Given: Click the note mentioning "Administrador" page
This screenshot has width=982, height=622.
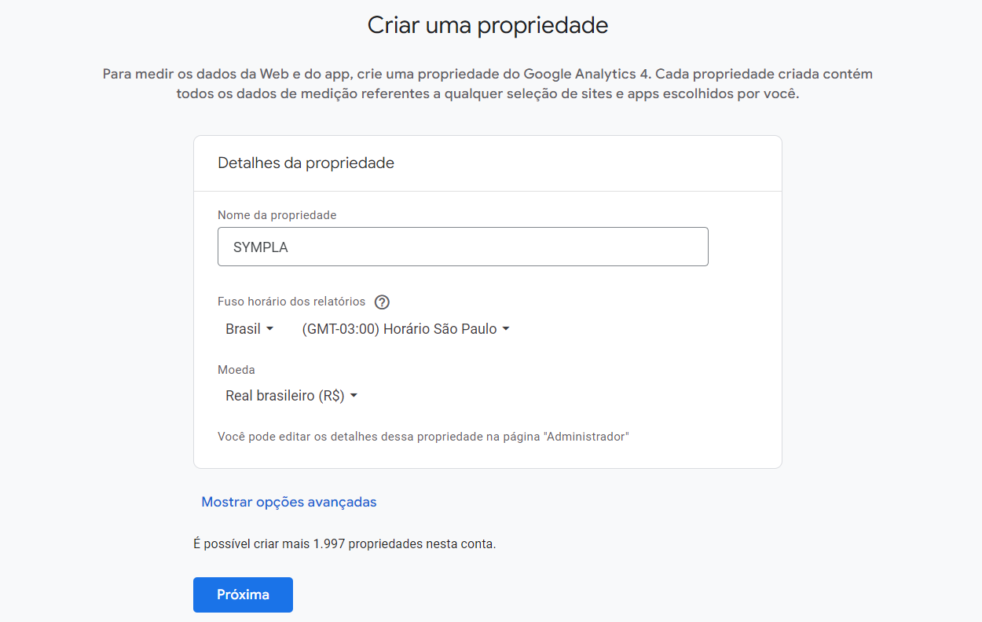Looking at the screenshot, I should [423, 436].
